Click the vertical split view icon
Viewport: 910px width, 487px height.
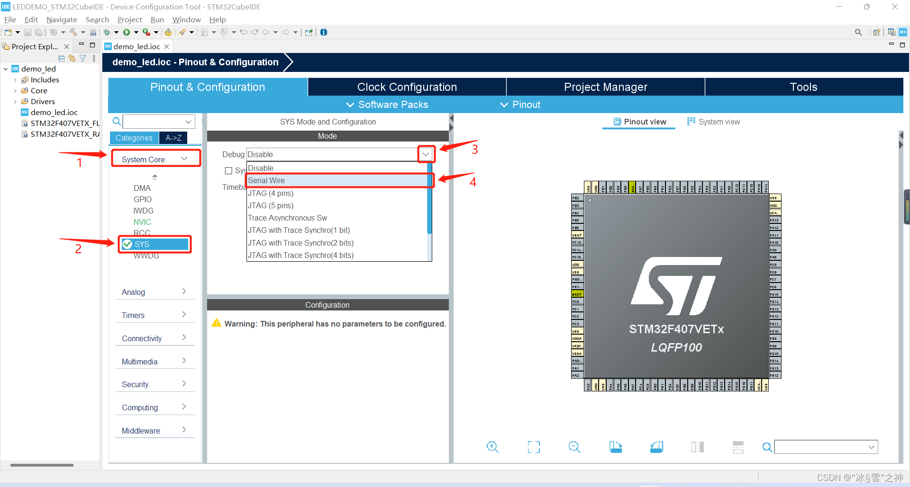[697, 447]
